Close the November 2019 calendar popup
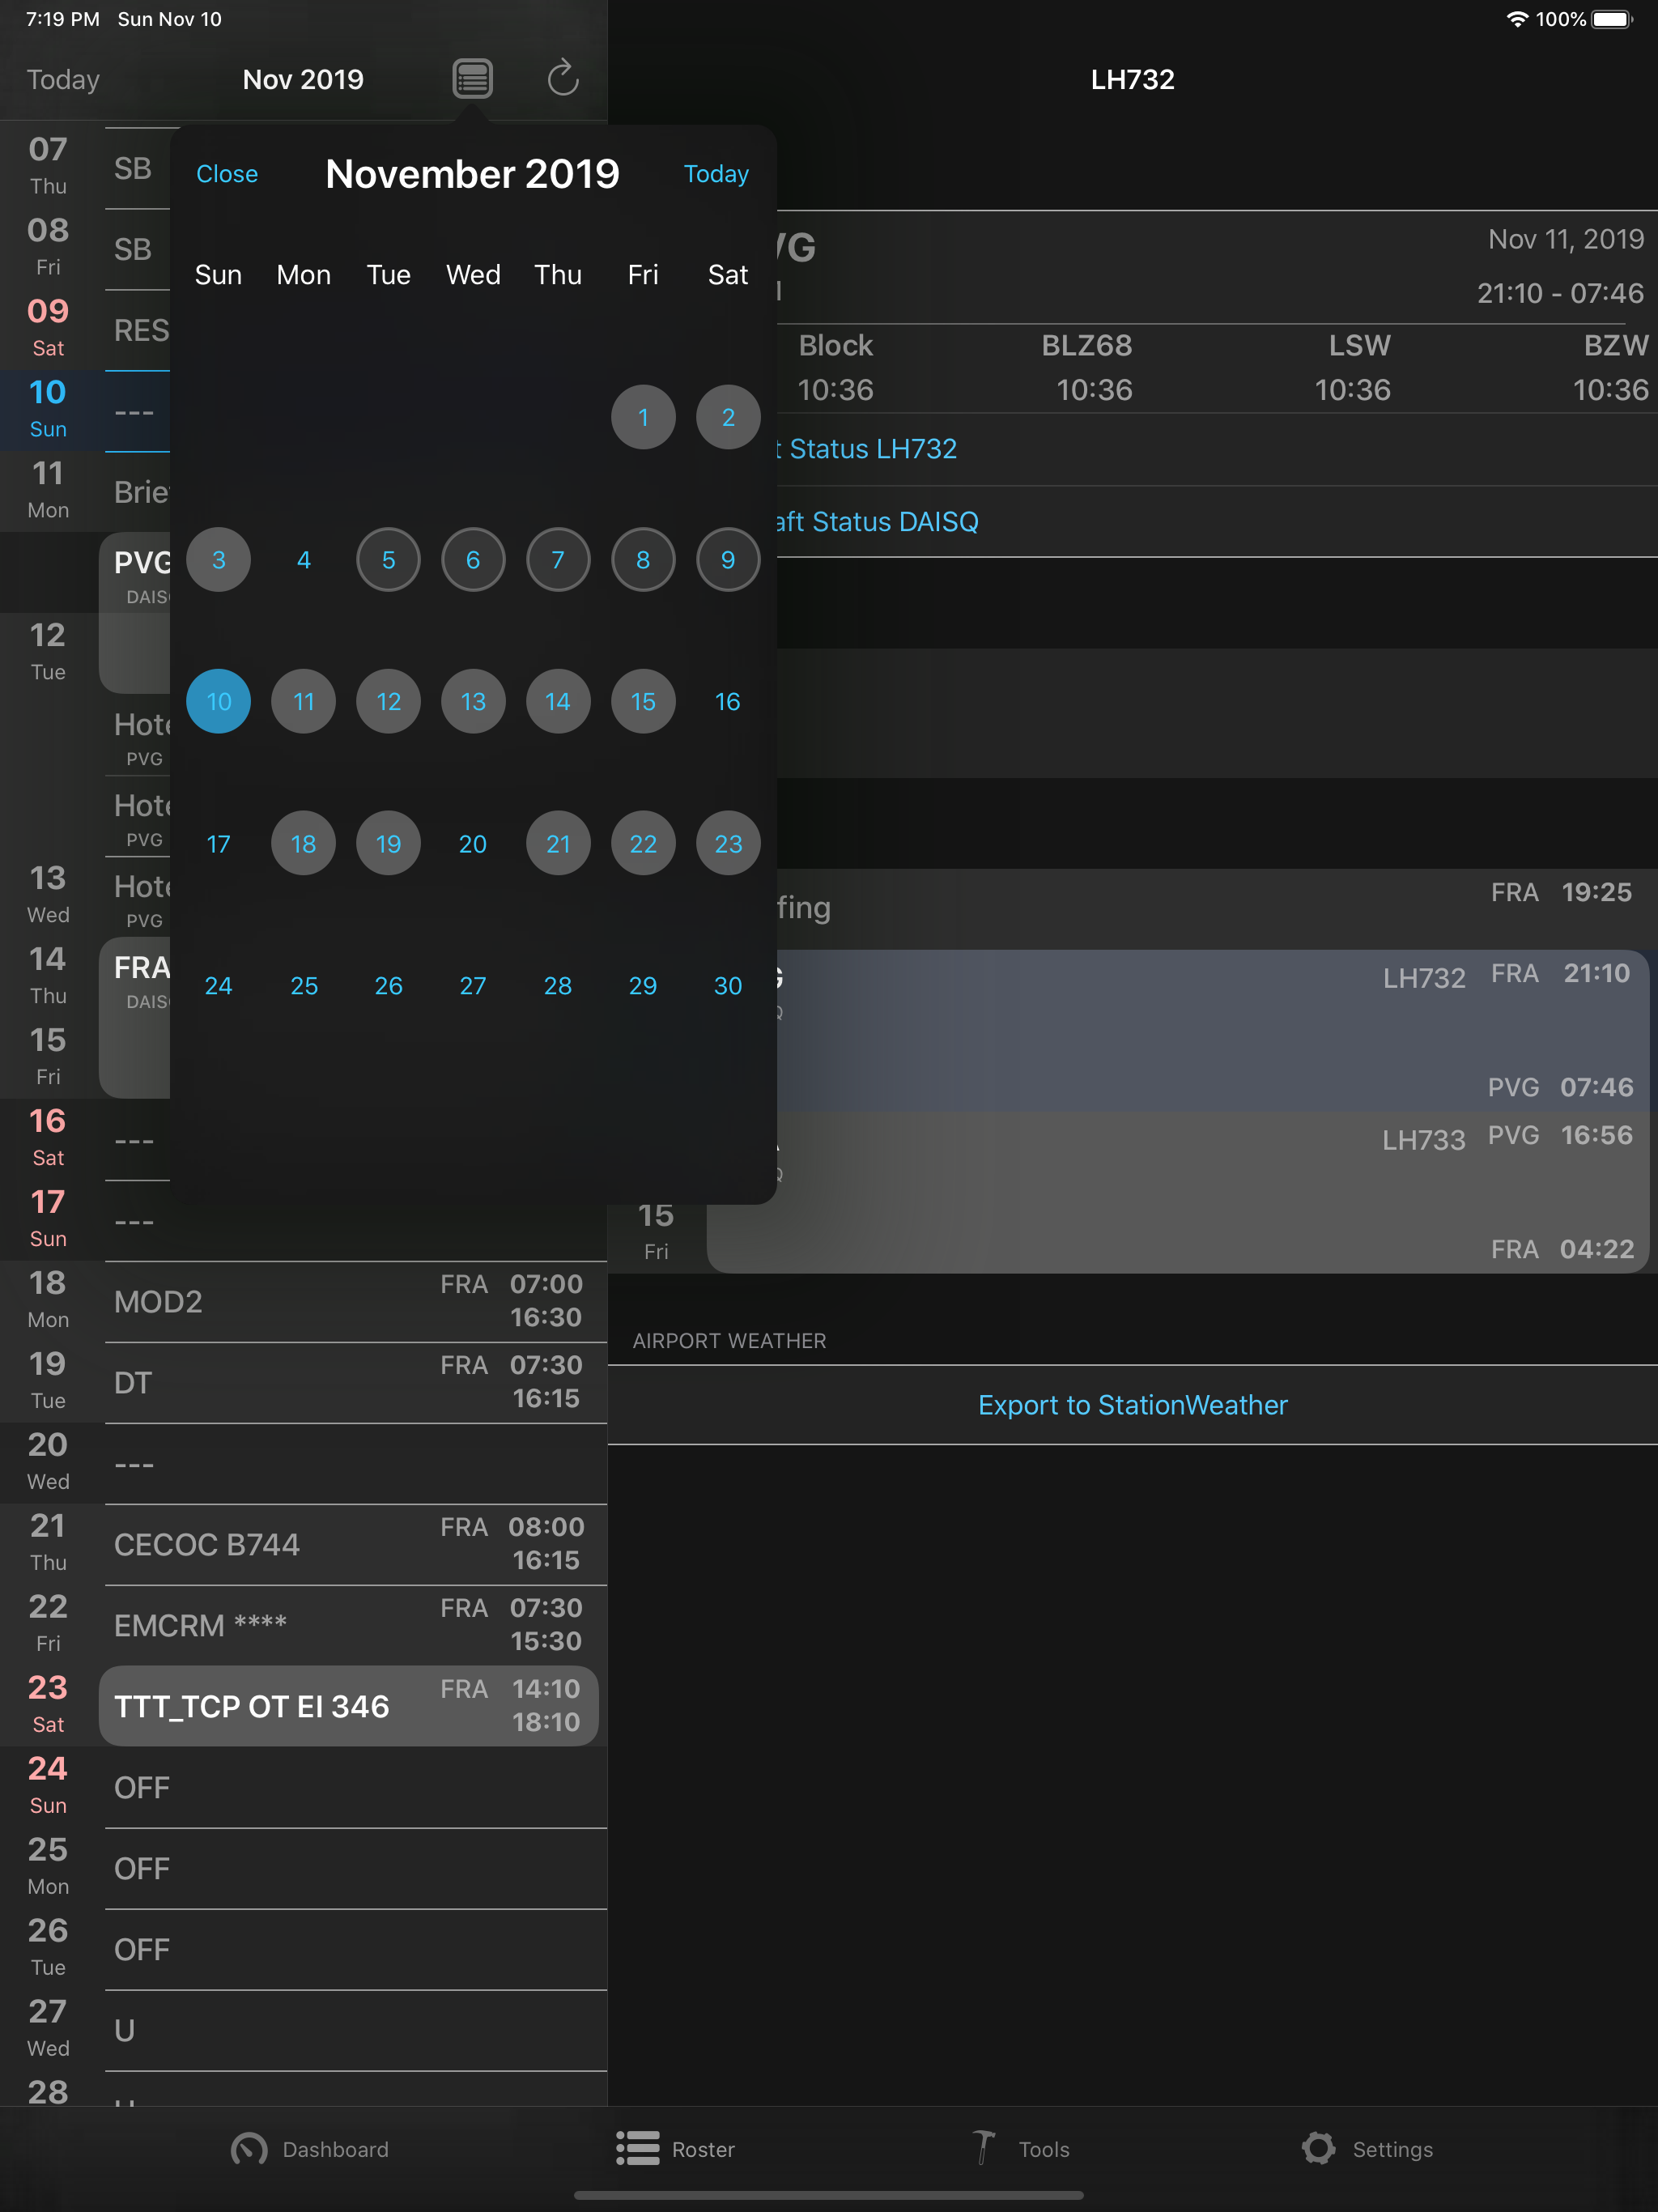This screenshot has width=1658, height=2212. pos(227,174)
